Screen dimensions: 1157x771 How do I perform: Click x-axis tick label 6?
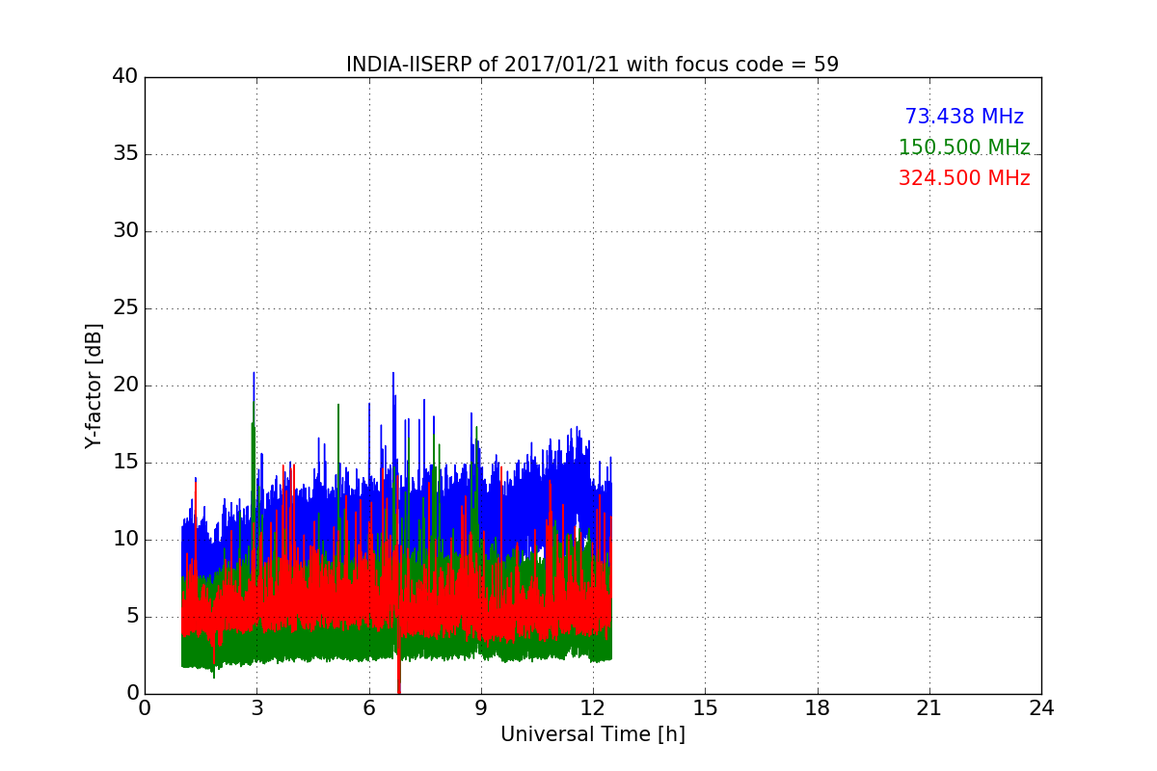[368, 707]
